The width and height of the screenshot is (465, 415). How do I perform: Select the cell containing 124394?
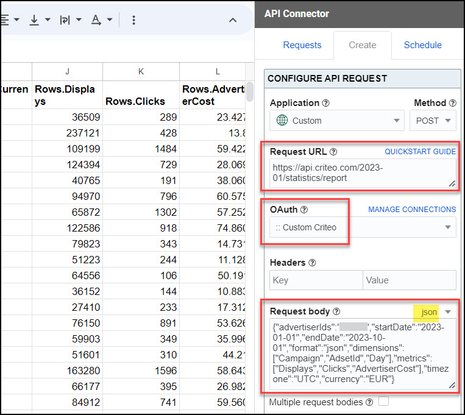coord(67,165)
